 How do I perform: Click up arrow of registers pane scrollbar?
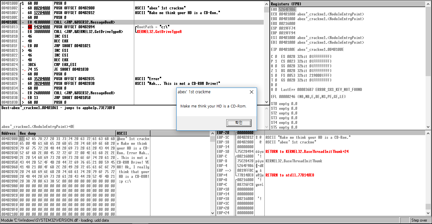coord(429,4)
